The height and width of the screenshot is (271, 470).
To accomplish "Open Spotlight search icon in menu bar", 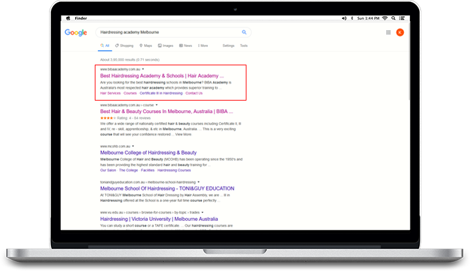I will coord(394,18).
